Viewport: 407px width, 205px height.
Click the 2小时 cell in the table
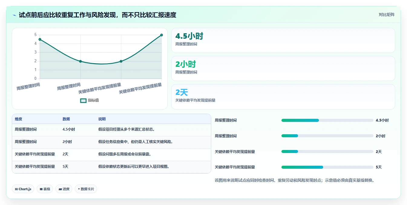pos(67,142)
